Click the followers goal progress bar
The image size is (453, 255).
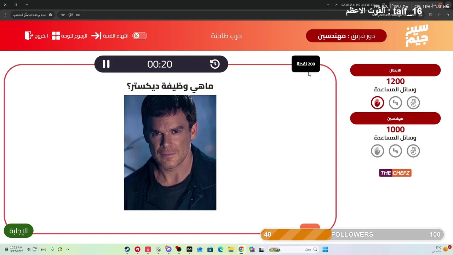click(352, 234)
